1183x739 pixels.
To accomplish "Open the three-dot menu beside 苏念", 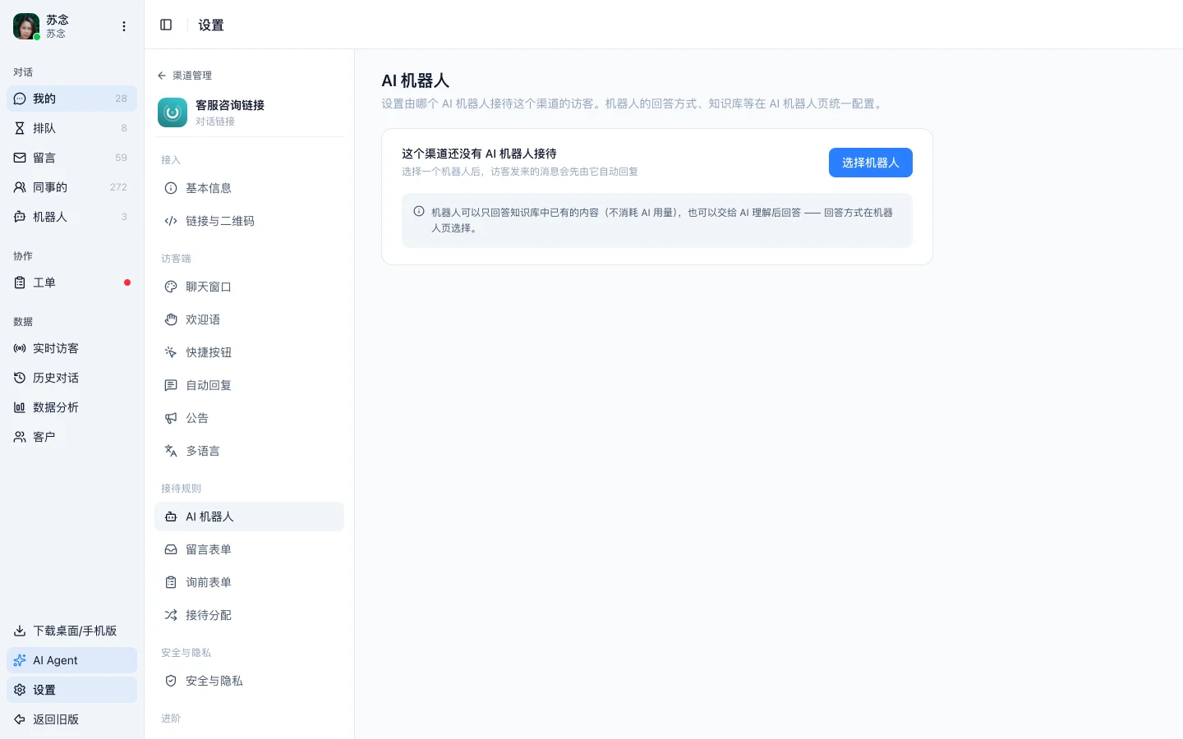I will (124, 26).
